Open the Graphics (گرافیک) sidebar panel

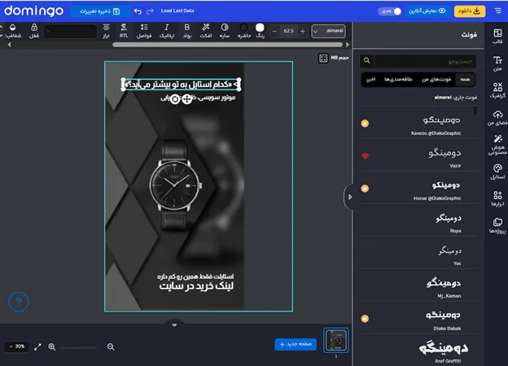point(497,89)
